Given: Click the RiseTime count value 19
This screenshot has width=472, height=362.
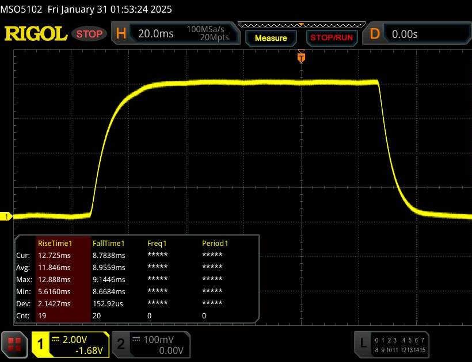Looking at the screenshot, I should coord(42,315).
